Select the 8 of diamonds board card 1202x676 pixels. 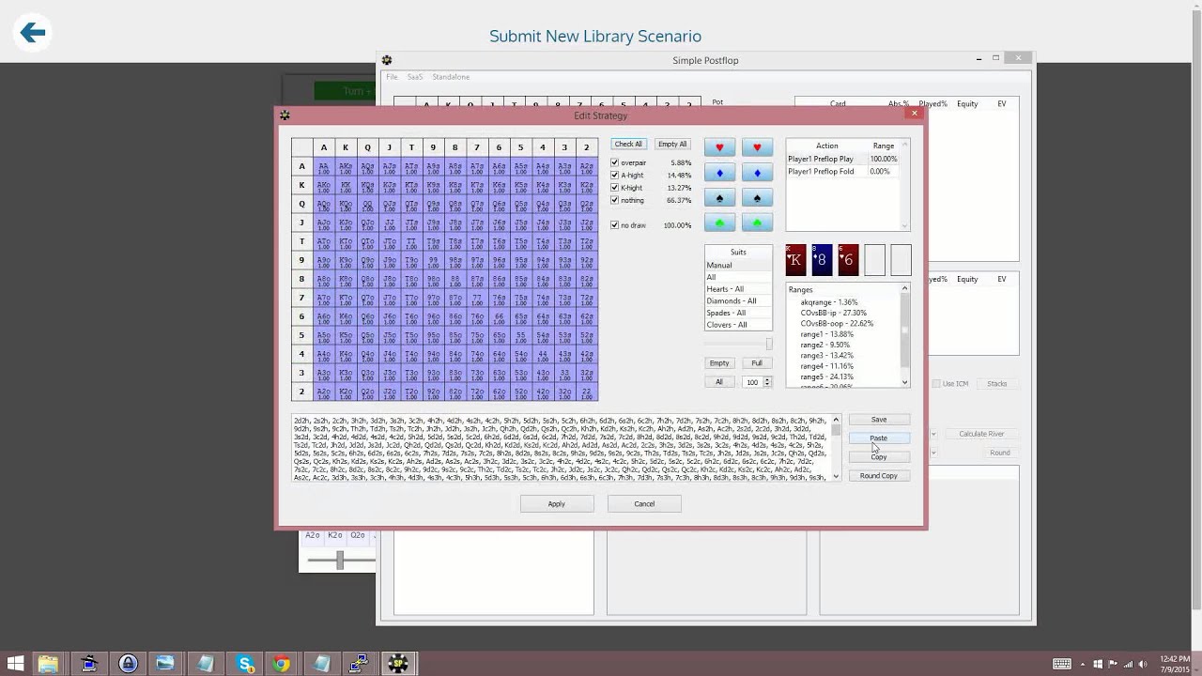click(x=822, y=260)
